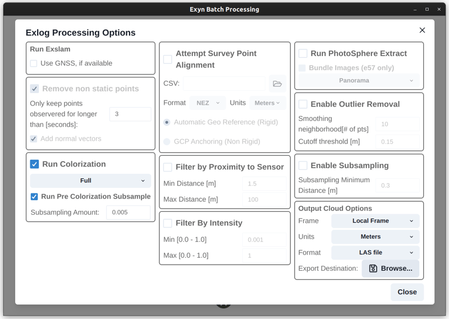Image resolution: width=449 pixels, height=319 pixels.
Task: Enable Attempt Survey Point Alignment
Action: coord(168,59)
